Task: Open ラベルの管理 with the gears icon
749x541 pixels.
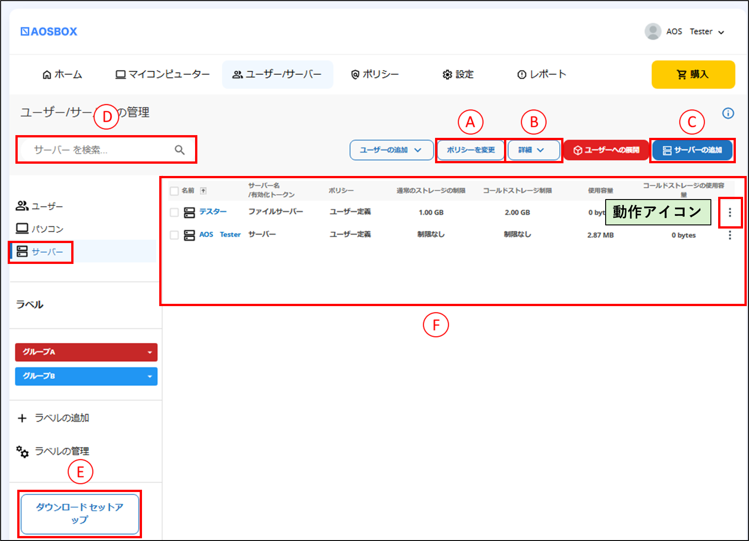Action: [53, 451]
